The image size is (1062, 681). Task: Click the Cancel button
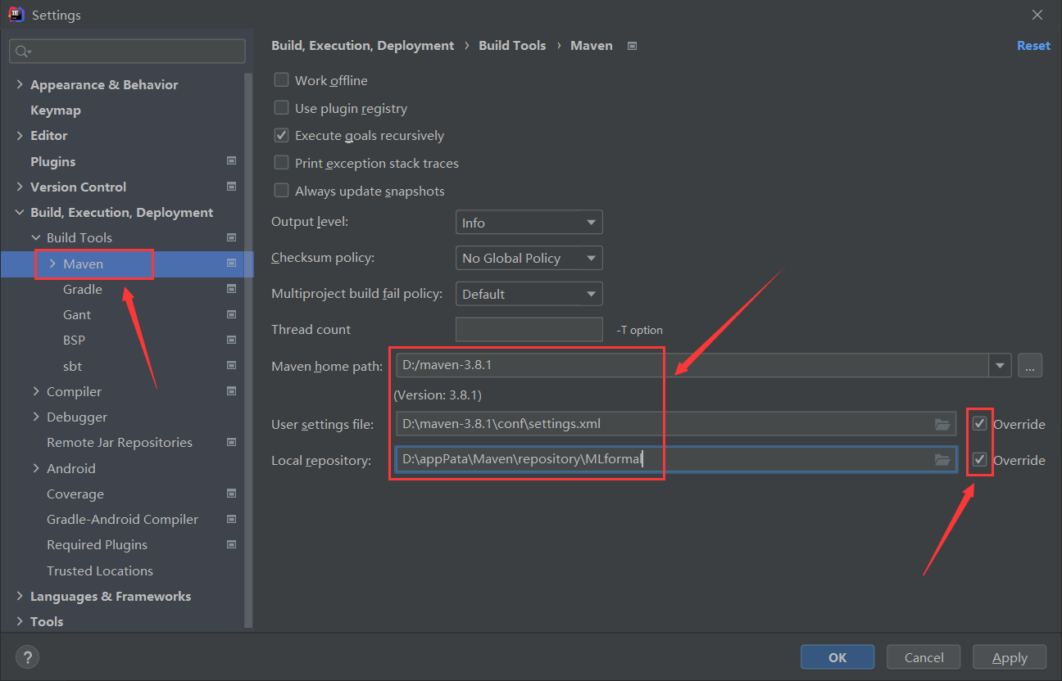(924, 657)
